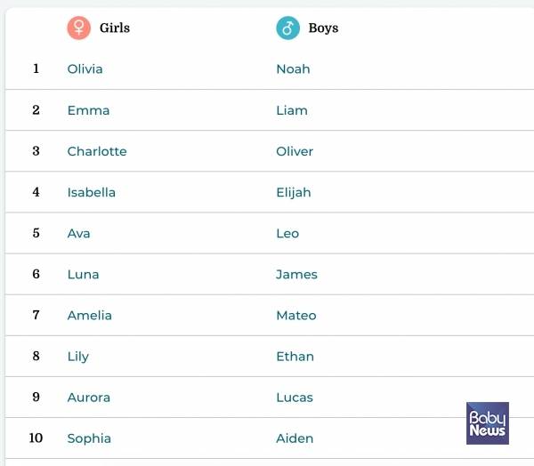
Task: Choose the girls' name Ava
Action: coord(79,233)
